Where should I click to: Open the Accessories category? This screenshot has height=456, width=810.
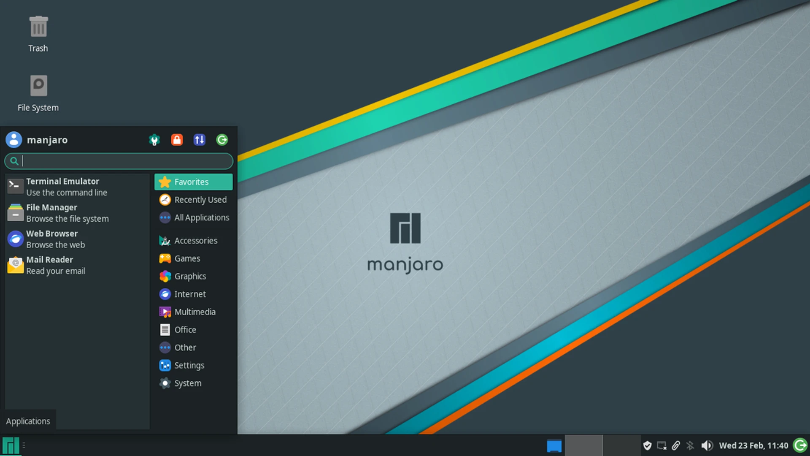point(194,241)
